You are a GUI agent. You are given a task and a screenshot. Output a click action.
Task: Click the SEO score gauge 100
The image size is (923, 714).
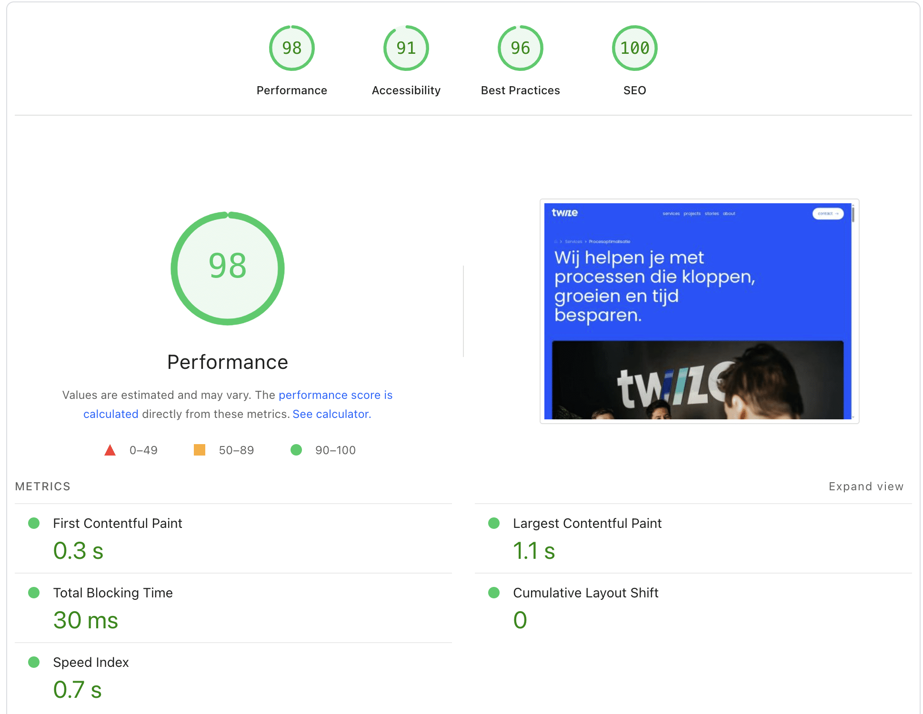[x=634, y=48]
